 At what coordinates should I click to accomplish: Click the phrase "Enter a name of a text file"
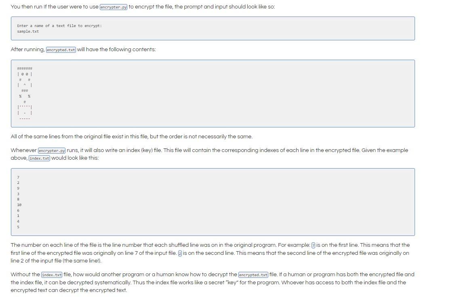[x=44, y=25]
